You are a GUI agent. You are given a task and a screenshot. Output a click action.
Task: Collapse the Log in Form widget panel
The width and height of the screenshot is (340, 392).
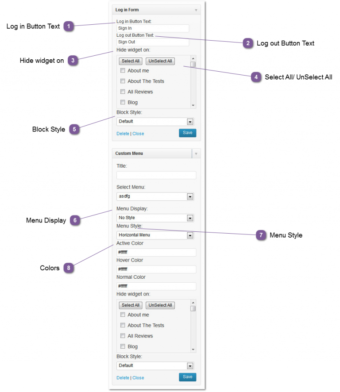click(x=196, y=9)
